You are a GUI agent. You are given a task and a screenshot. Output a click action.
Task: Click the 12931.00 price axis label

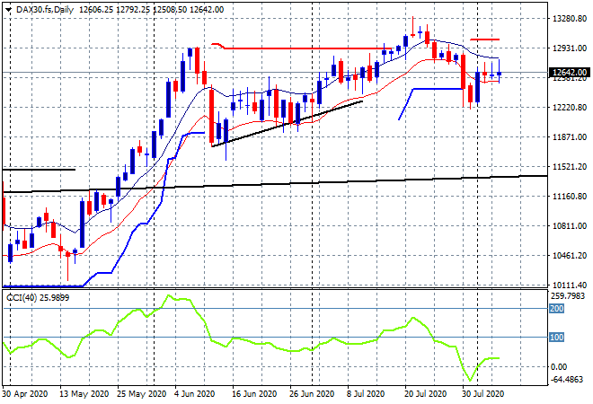(569, 48)
